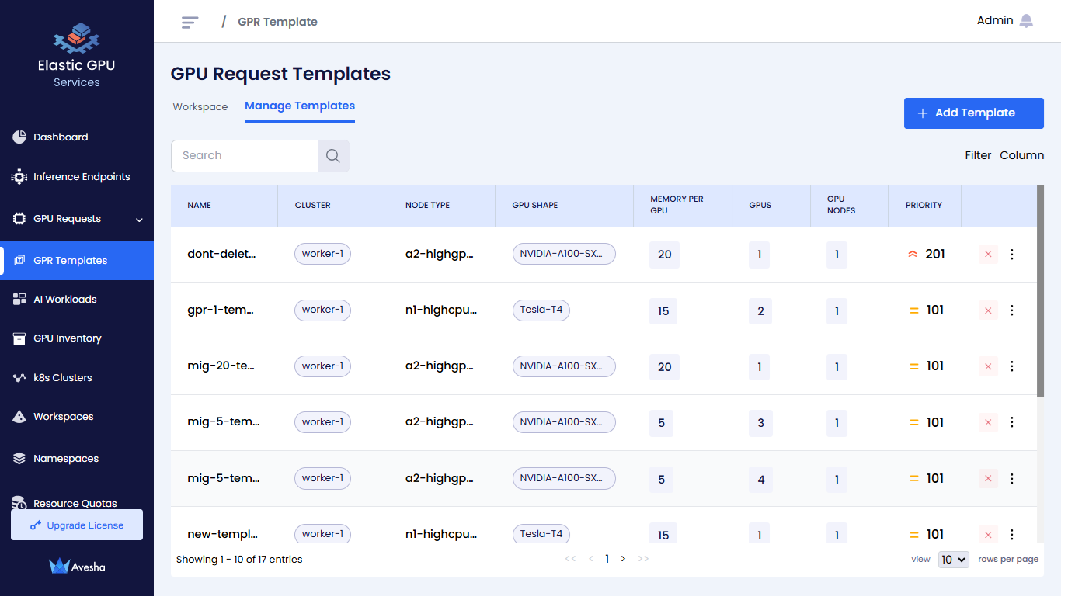Select GPR Templates in sidebar
1068x607 pixels.
coord(77,261)
